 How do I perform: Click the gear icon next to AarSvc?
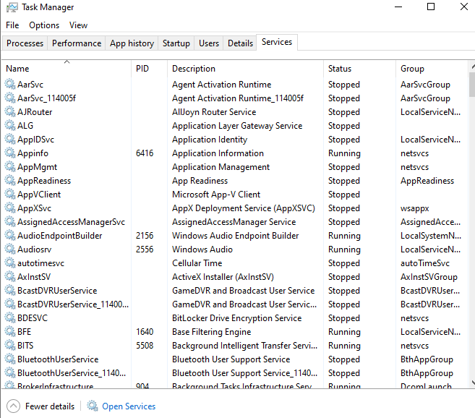click(10, 84)
